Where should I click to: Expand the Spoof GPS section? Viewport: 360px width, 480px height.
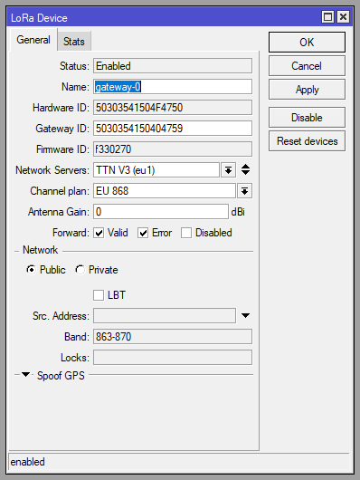pos(26,374)
